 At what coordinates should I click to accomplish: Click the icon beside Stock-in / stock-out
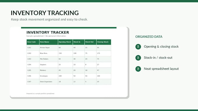pyautogui.click(x=138, y=58)
